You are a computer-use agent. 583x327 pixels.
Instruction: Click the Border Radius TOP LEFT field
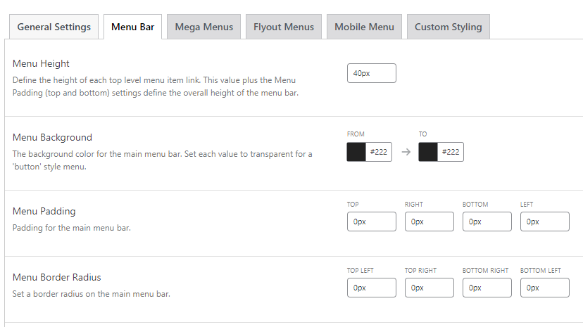pos(371,288)
